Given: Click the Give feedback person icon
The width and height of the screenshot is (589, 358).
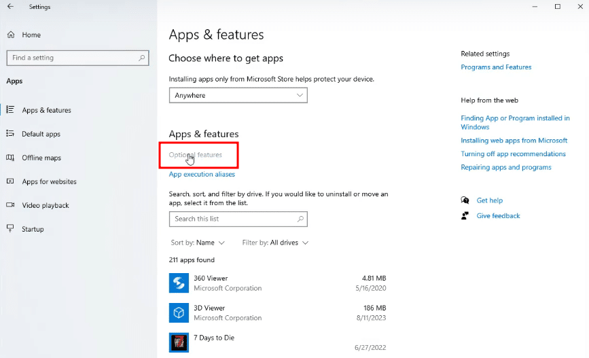Looking at the screenshot, I should pyautogui.click(x=465, y=215).
